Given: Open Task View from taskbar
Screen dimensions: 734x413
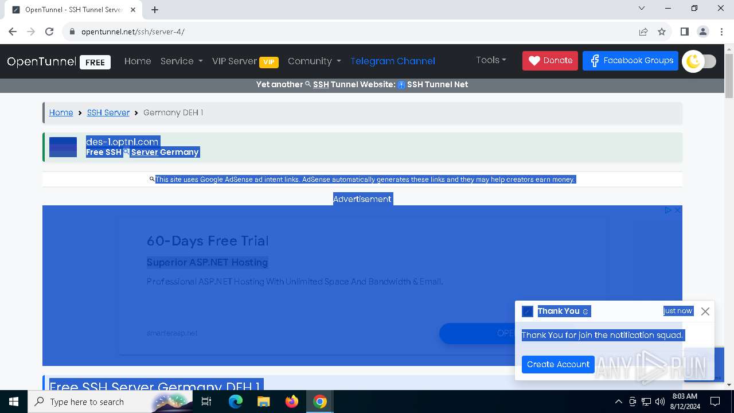Looking at the screenshot, I should pos(206,402).
